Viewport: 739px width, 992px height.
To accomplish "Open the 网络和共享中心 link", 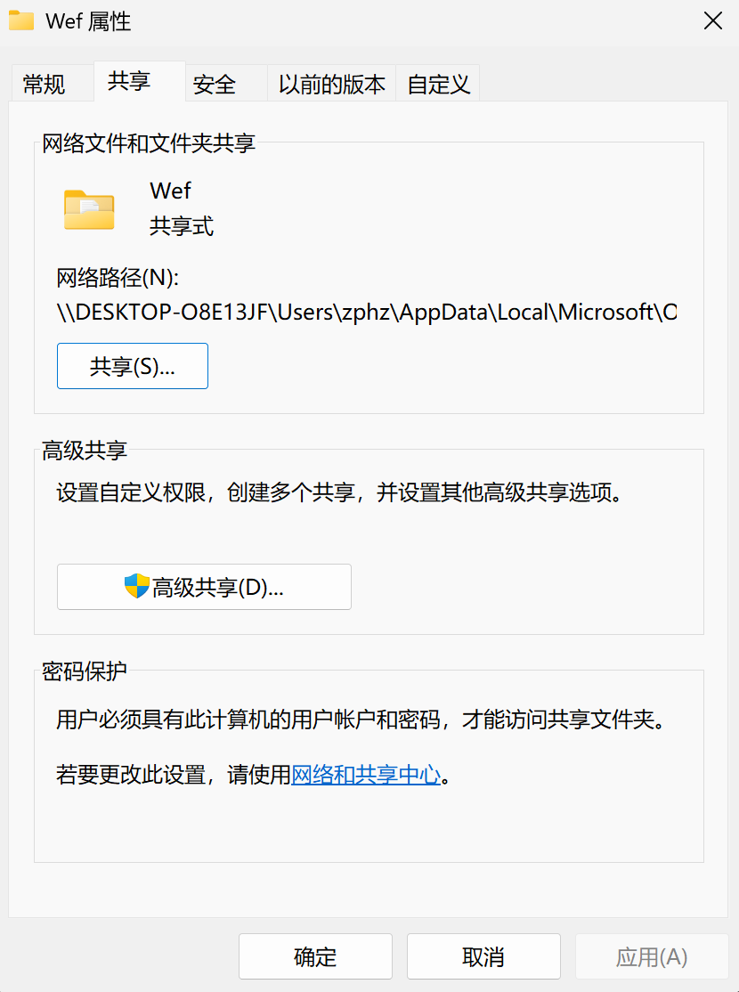I will click(x=366, y=775).
